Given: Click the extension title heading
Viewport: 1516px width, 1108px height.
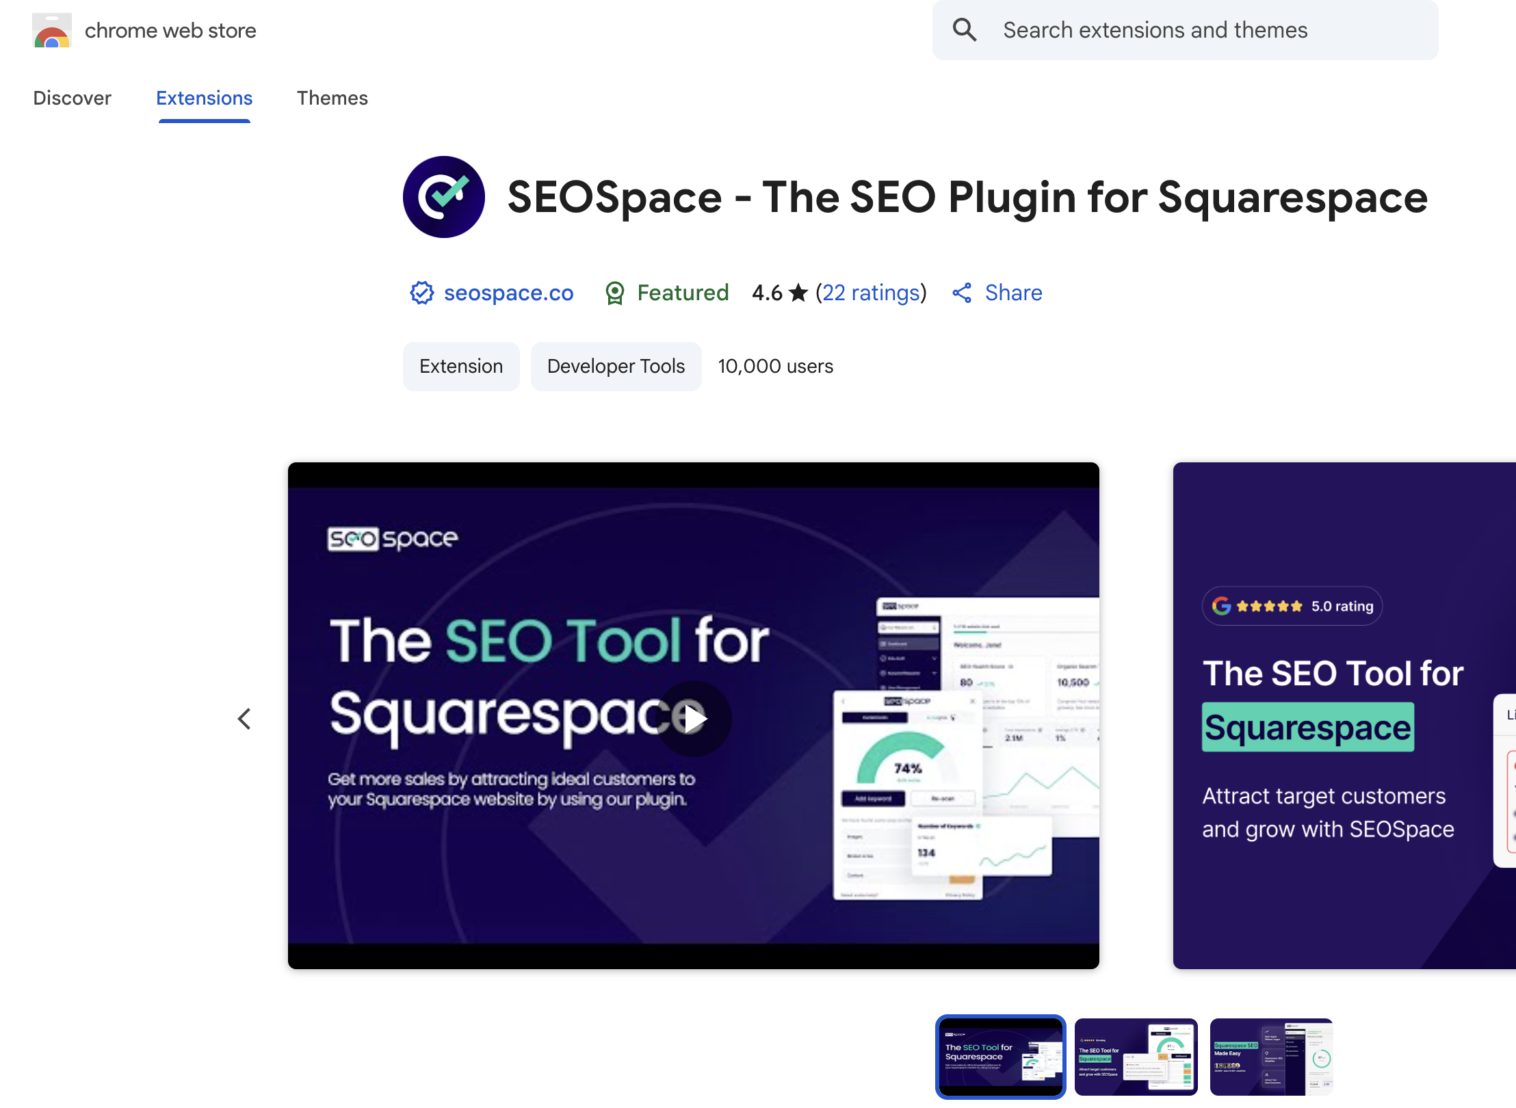Looking at the screenshot, I should [x=967, y=197].
